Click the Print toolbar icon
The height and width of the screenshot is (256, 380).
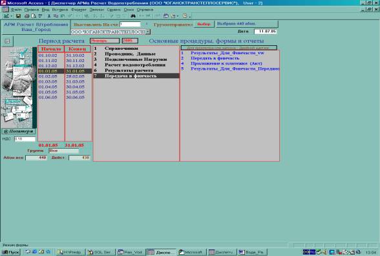click(x=27, y=16)
